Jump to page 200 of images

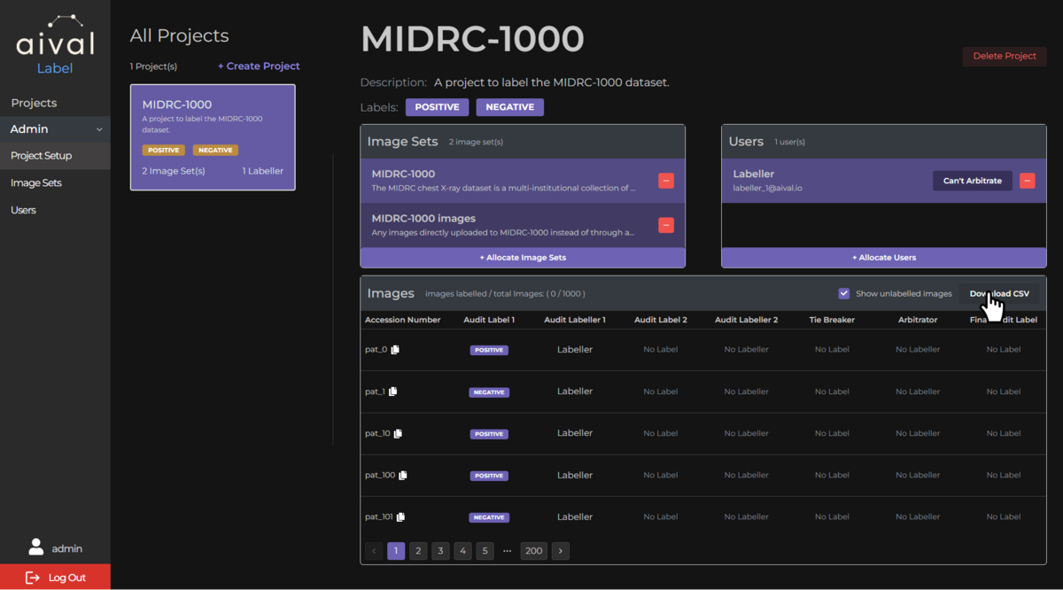click(533, 551)
